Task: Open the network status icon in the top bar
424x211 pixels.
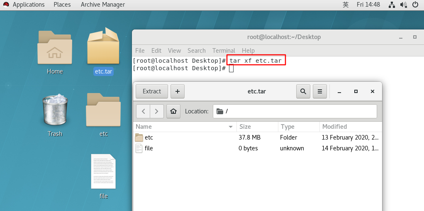Action: coord(392,5)
